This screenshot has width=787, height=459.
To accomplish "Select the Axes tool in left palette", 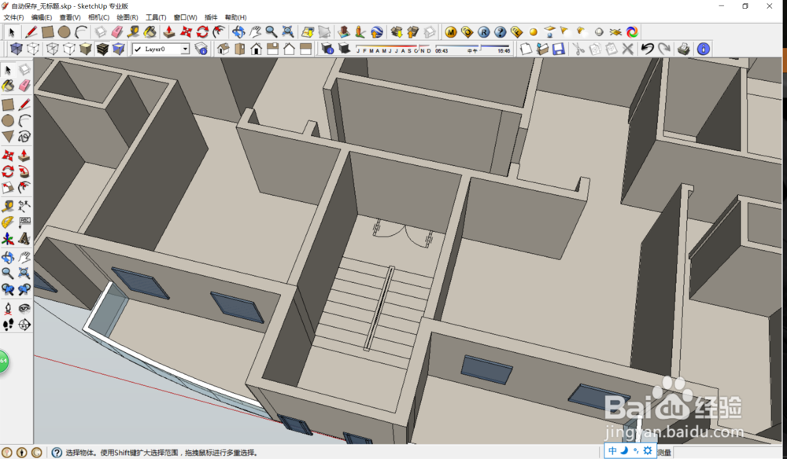I will [x=8, y=239].
